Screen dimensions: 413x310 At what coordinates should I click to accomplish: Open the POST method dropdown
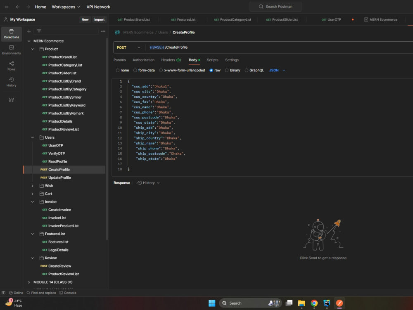128,47
